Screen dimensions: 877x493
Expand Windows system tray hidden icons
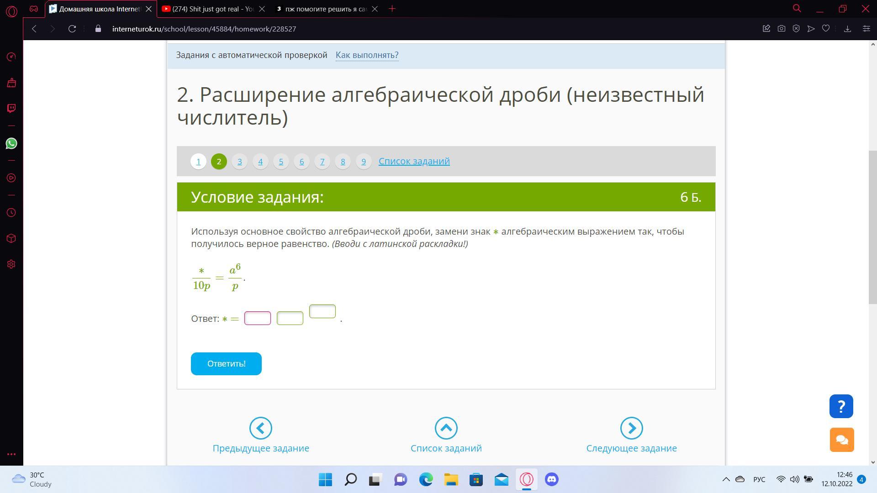[x=726, y=479]
